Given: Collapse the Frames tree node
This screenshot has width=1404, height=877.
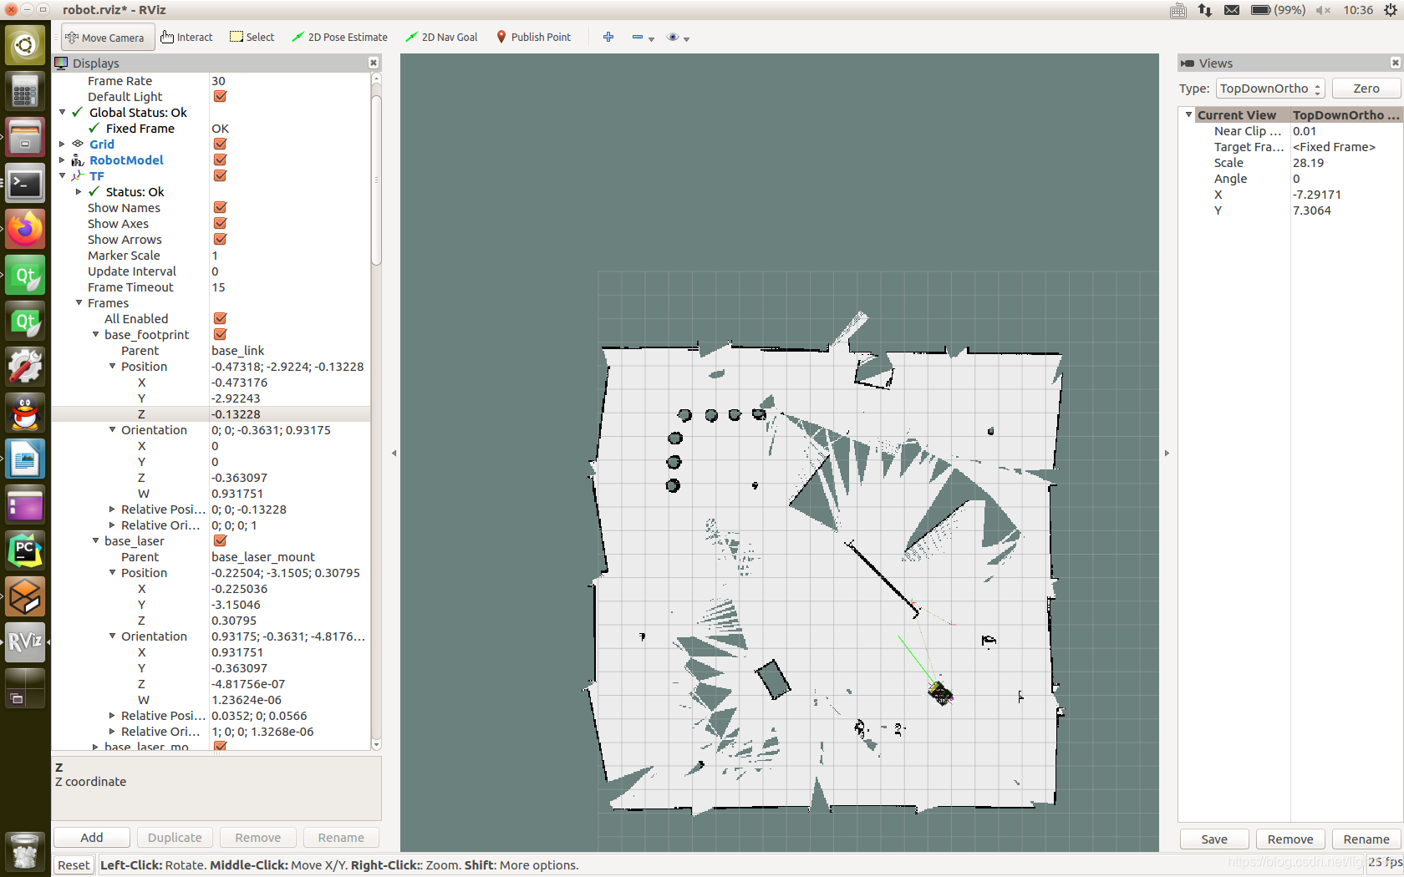Looking at the screenshot, I should point(79,303).
